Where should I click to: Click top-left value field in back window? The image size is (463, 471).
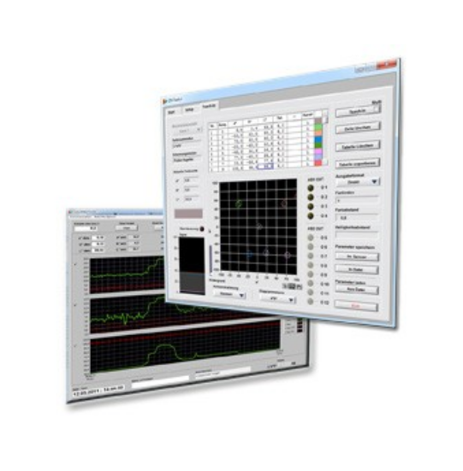pos(86,228)
